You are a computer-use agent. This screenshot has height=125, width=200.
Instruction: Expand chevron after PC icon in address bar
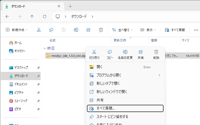point(65,17)
